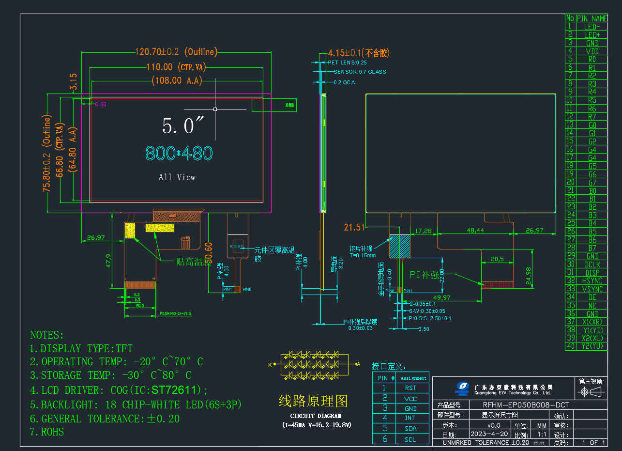
Task: Click the DCLK pin name cell
Action: coord(592,264)
